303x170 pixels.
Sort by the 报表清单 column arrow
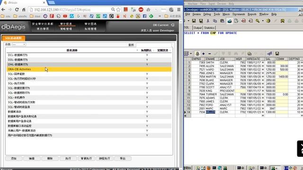click(137, 51)
